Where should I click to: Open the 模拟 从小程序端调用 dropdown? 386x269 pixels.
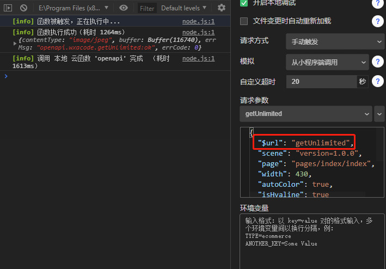(327, 62)
